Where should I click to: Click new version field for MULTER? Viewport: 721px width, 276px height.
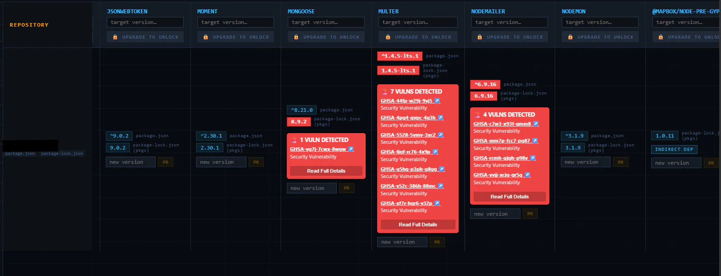click(403, 242)
